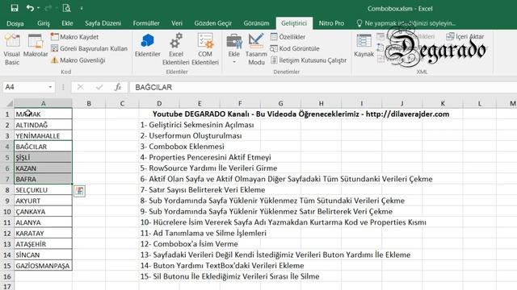
Task: Click the Name Box showing A4
Action: click(24, 87)
